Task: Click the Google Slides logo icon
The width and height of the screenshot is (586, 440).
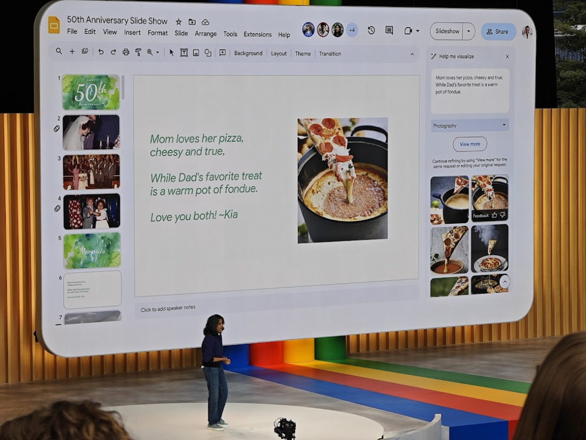Action: coord(54,25)
